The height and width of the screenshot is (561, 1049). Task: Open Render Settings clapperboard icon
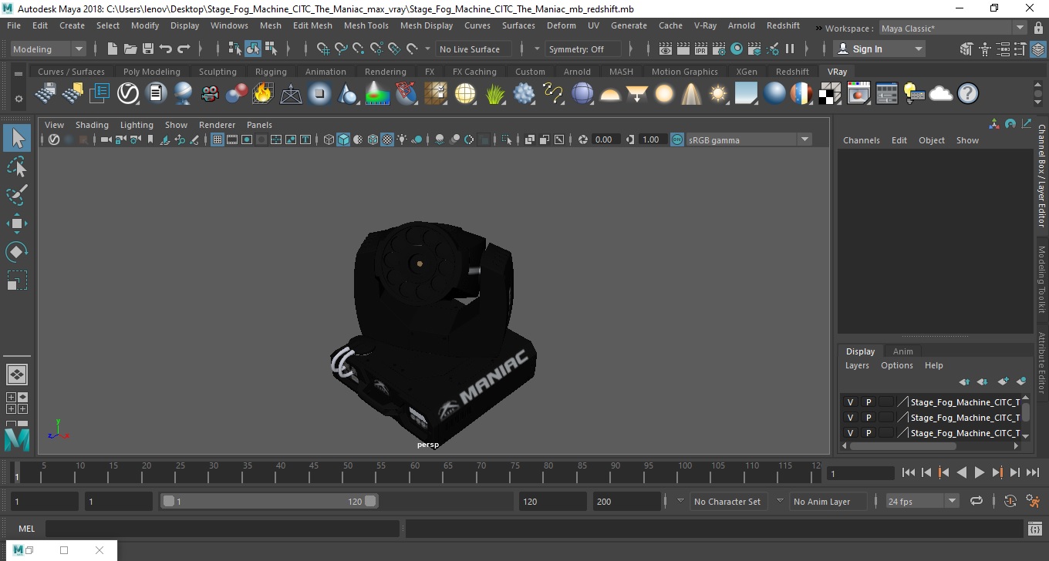click(719, 49)
